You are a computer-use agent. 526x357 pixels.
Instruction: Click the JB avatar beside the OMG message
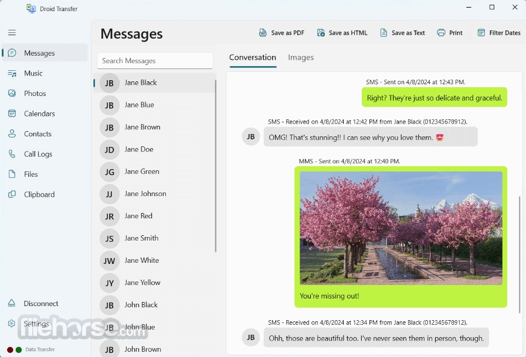251,136
